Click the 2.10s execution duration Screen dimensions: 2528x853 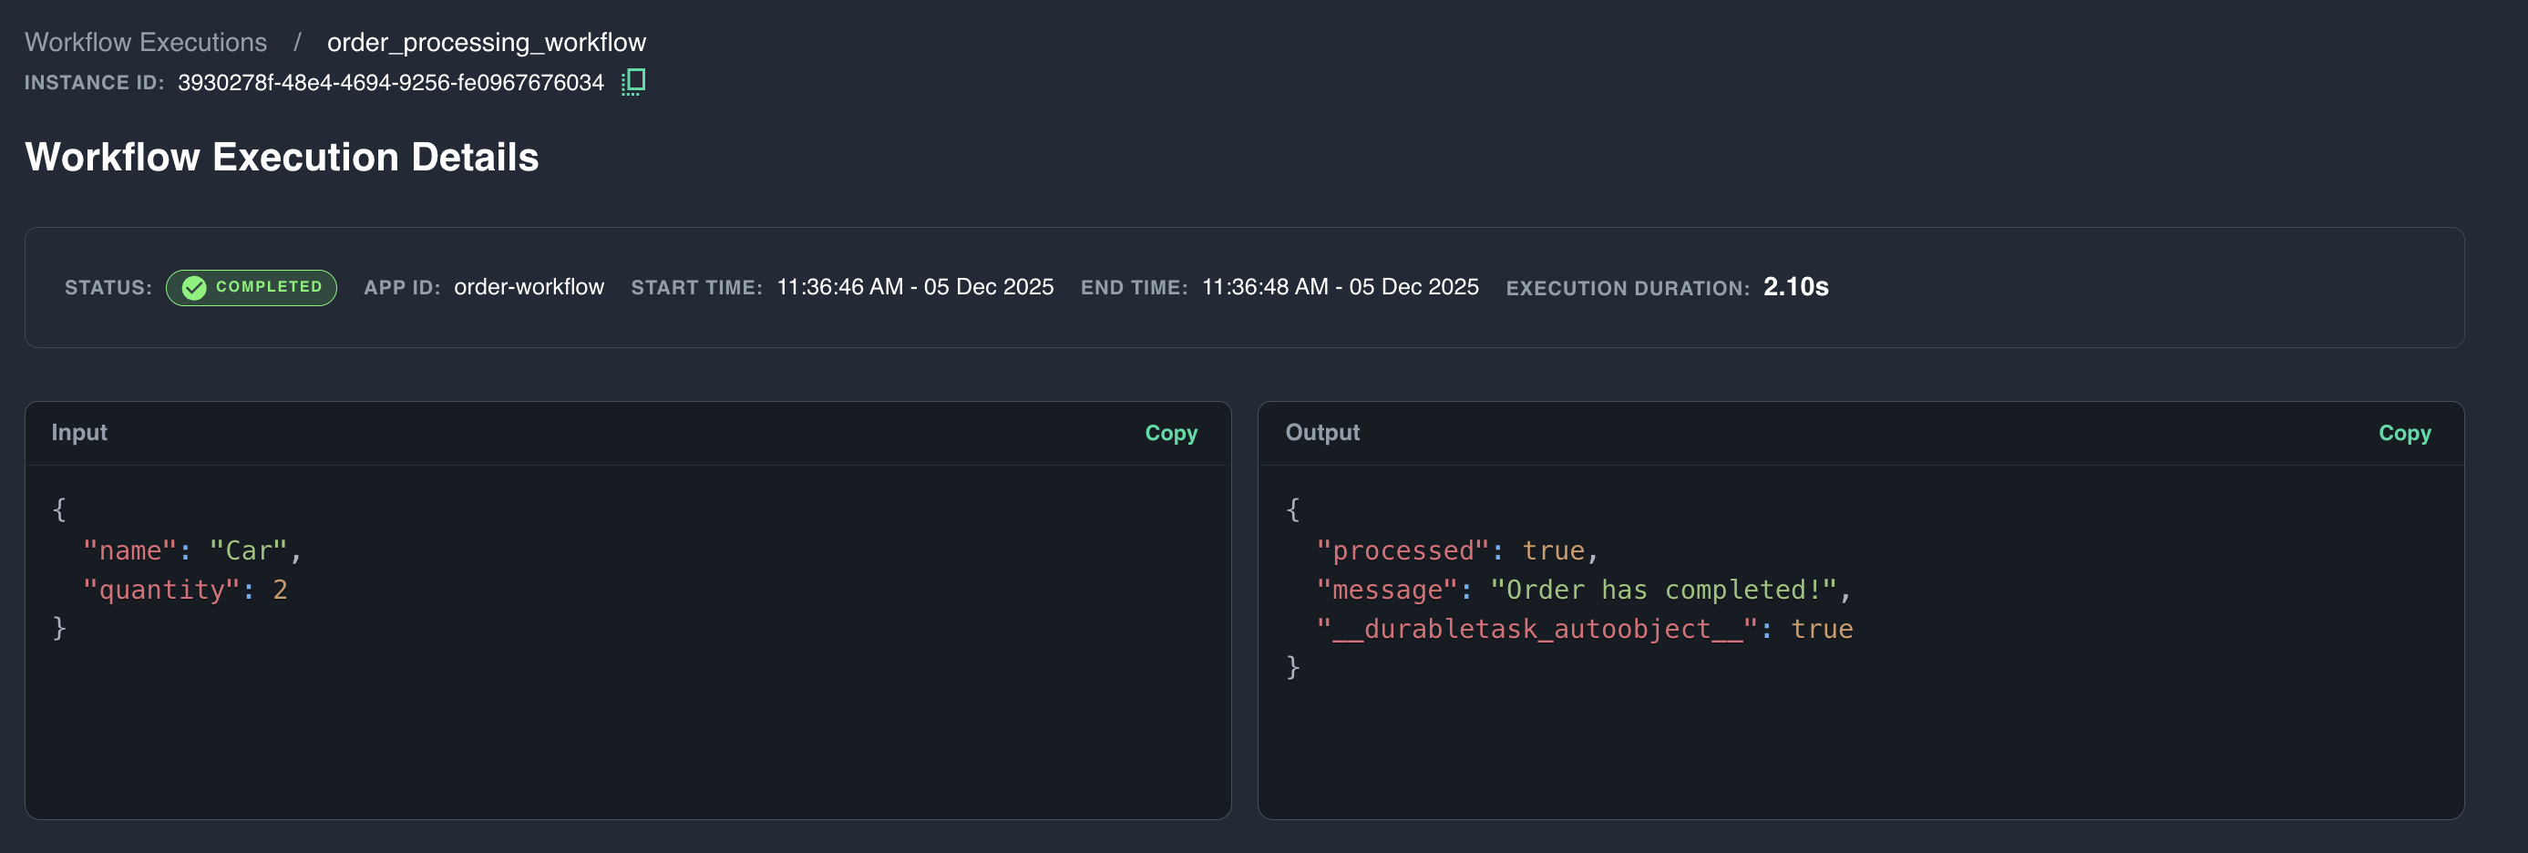(x=1796, y=287)
